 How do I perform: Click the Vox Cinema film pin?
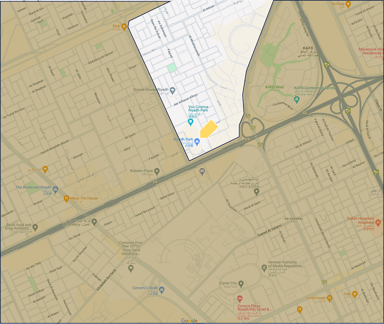point(190,122)
